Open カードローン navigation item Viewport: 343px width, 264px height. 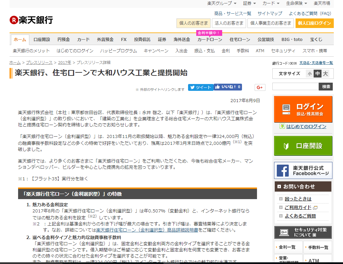210,40
